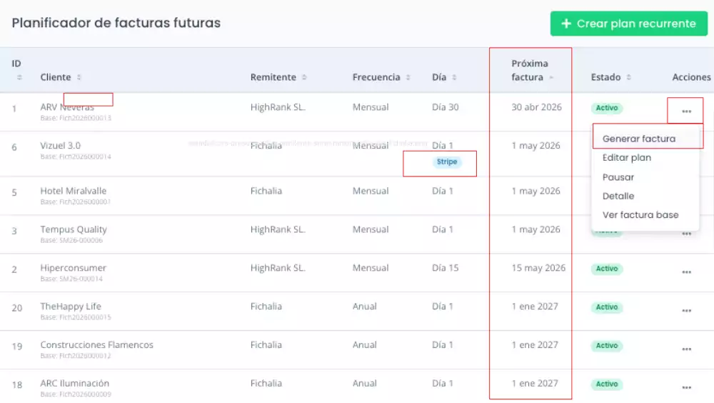Click Día 30 cell
Image resolution: width=714 pixels, height=403 pixels.
(446, 107)
